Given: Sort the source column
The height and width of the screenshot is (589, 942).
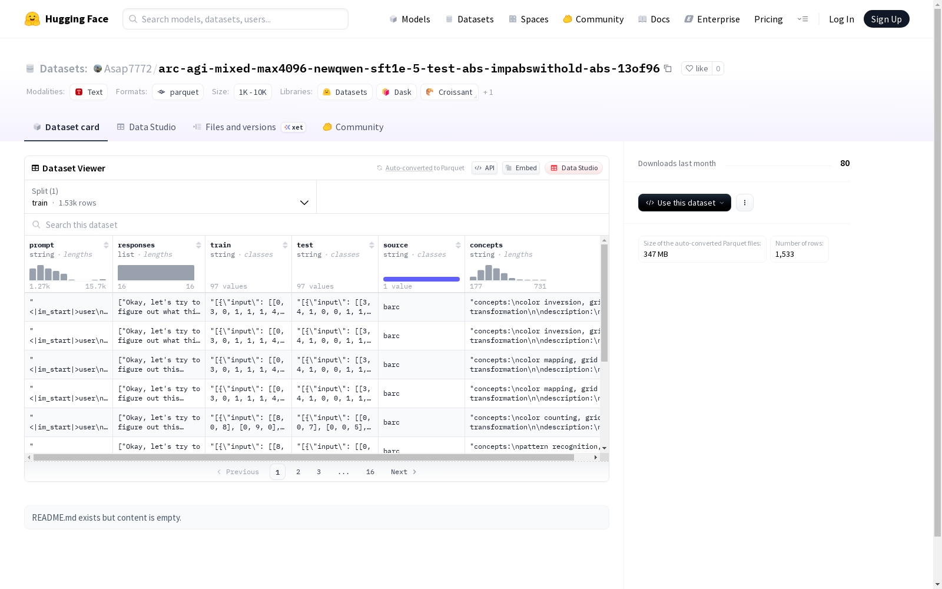Looking at the screenshot, I should point(458,245).
